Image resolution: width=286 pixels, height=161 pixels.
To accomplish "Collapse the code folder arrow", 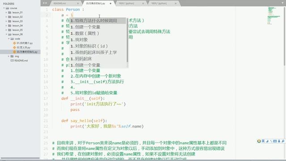I will click(8, 39).
